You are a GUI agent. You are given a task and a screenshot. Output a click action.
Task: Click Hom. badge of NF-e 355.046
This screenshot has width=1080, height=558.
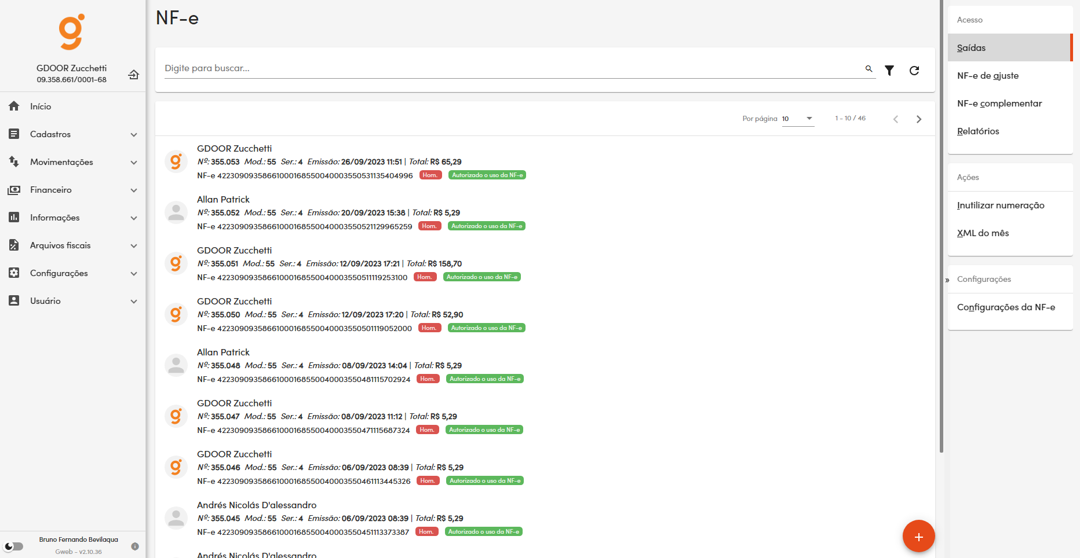click(x=428, y=480)
